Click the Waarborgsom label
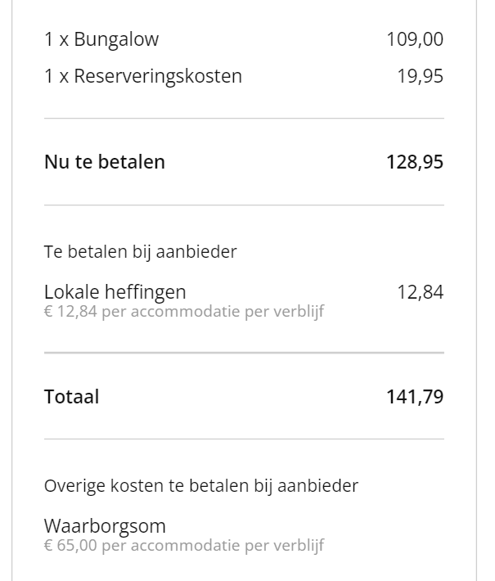The height and width of the screenshot is (581, 495). (105, 526)
